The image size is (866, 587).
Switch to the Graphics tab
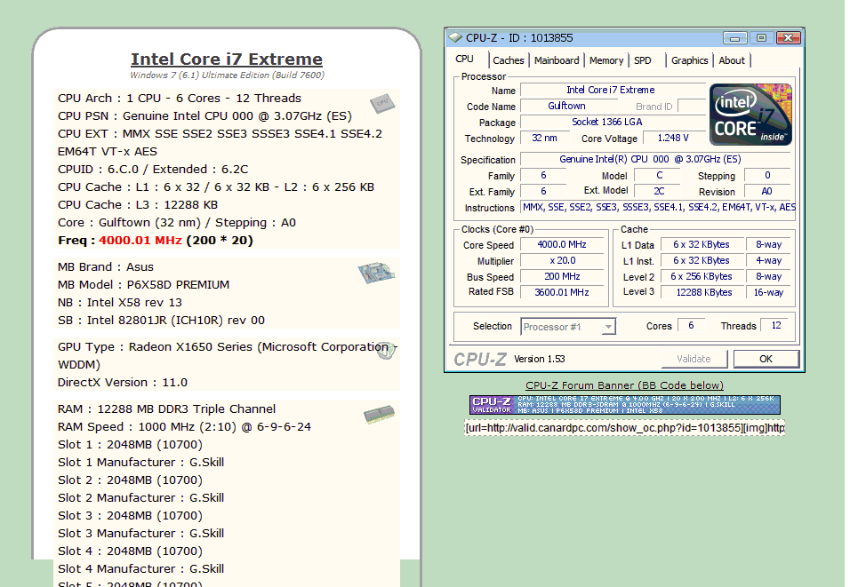click(689, 60)
